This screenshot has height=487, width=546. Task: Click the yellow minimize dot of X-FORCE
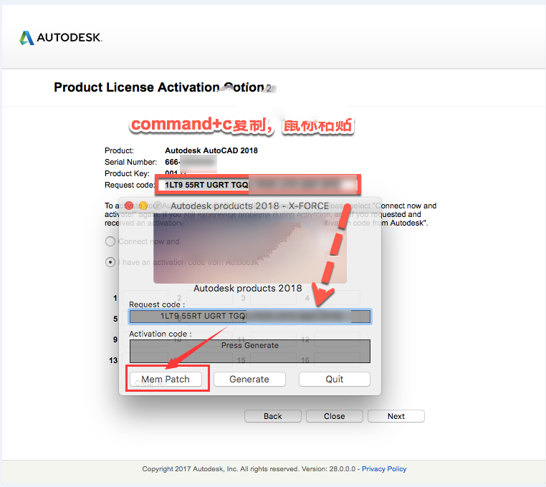[x=143, y=206]
